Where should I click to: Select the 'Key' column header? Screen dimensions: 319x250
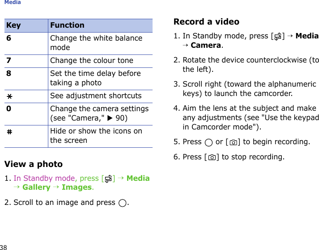pos(14,25)
